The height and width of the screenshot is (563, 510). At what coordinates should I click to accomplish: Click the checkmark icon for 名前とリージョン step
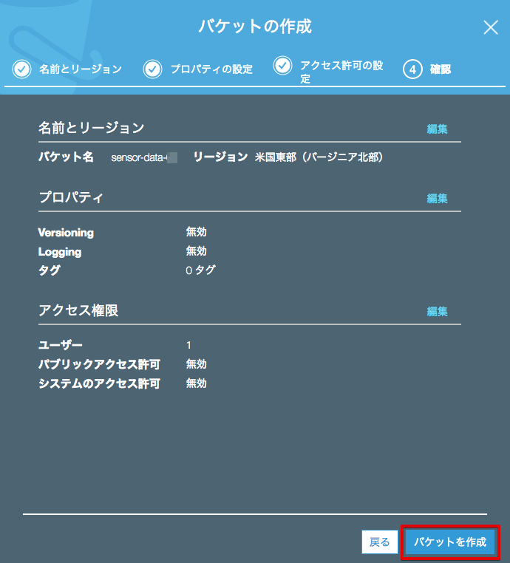click(x=22, y=69)
